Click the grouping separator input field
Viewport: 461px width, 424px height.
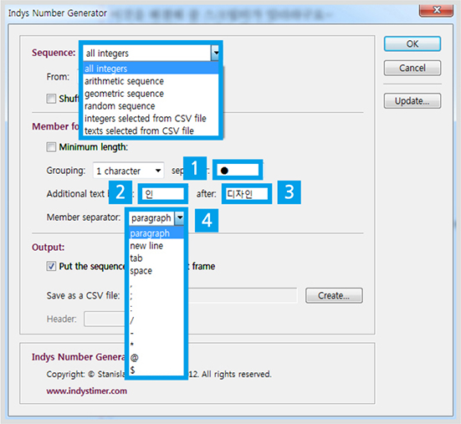[238, 170]
